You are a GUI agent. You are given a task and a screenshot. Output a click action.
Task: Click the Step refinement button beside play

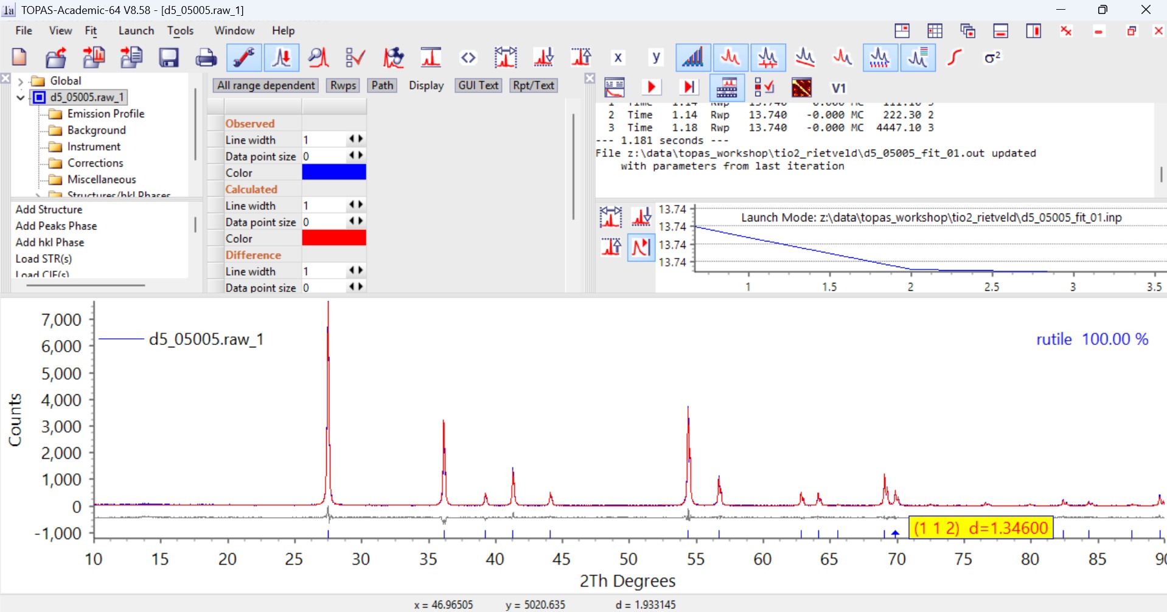689,88
